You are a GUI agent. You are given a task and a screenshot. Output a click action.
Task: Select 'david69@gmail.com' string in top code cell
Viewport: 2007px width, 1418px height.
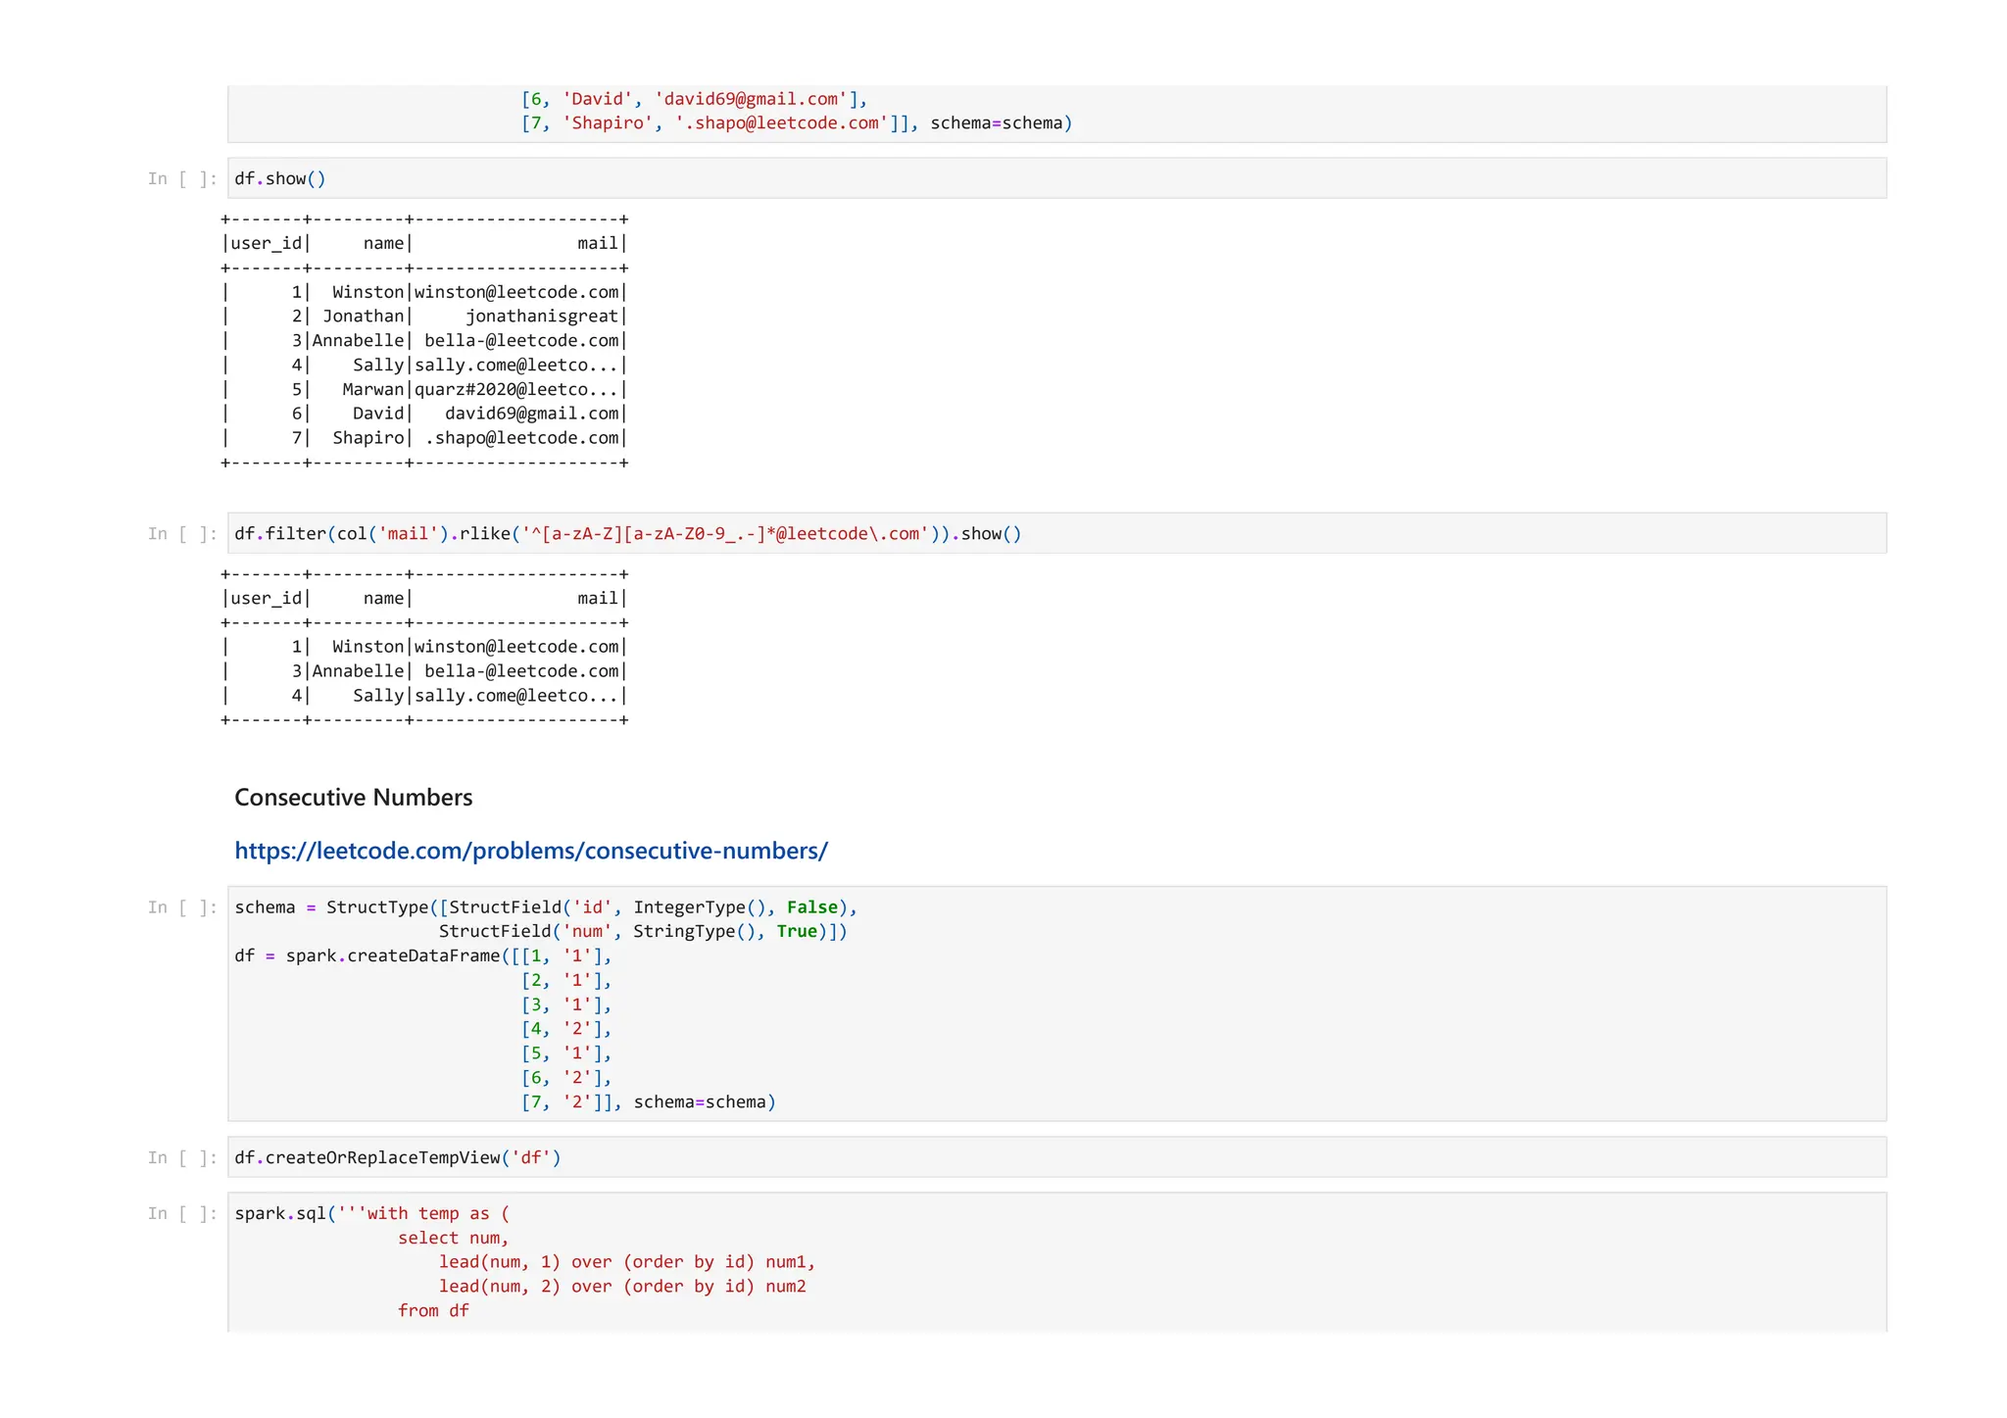click(x=751, y=99)
